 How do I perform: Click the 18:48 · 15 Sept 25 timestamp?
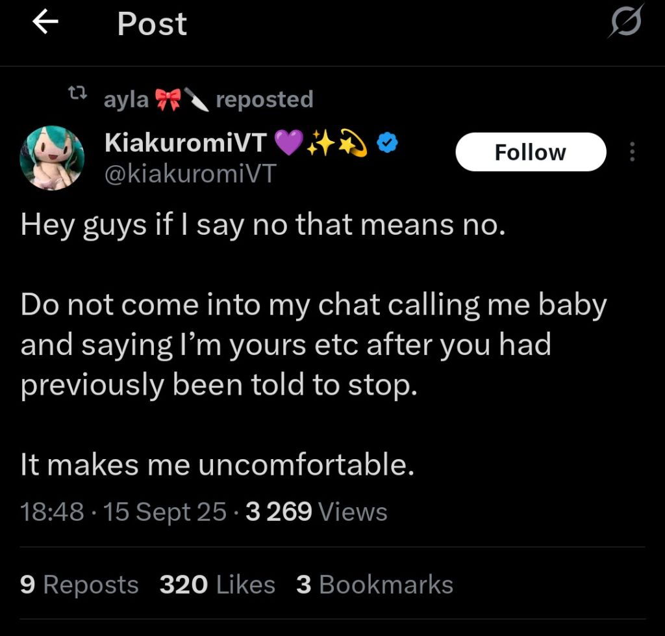tap(123, 512)
